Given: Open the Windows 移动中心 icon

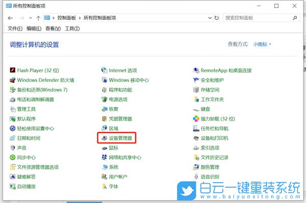Looking at the screenshot, I should 105,80.
